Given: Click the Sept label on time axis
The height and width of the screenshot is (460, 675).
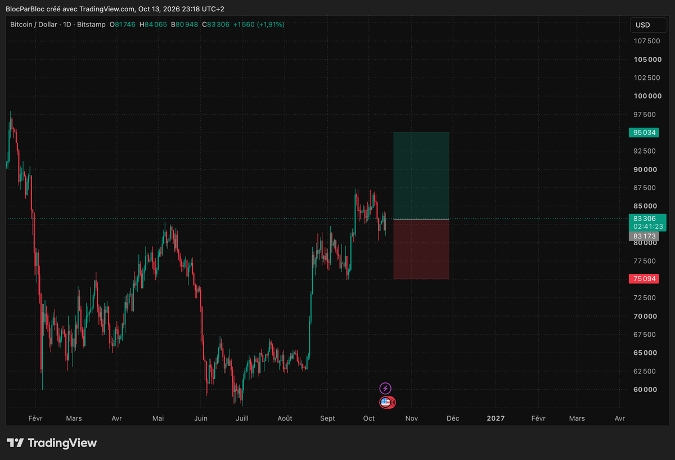Looking at the screenshot, I should click(327, 418).
